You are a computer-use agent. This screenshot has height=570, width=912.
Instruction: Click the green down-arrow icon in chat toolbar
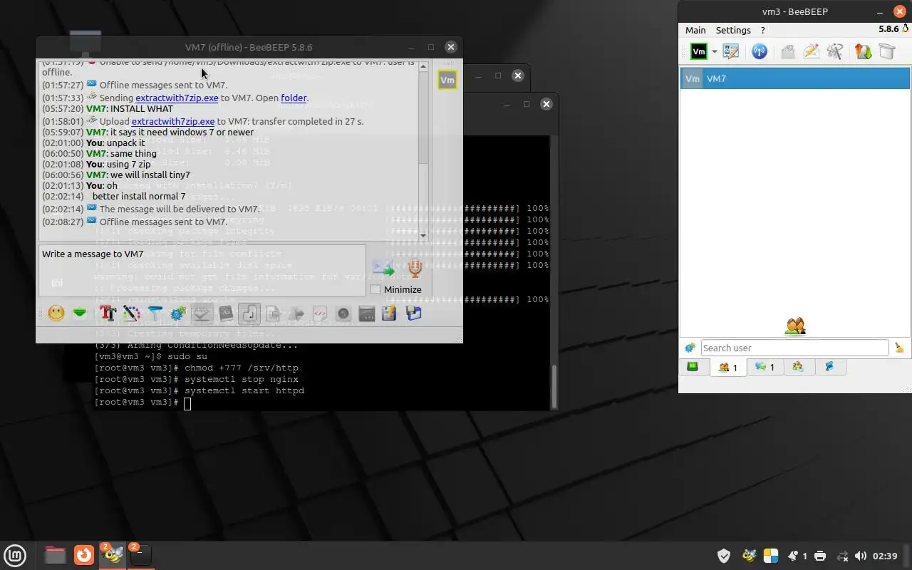[80, 313]
